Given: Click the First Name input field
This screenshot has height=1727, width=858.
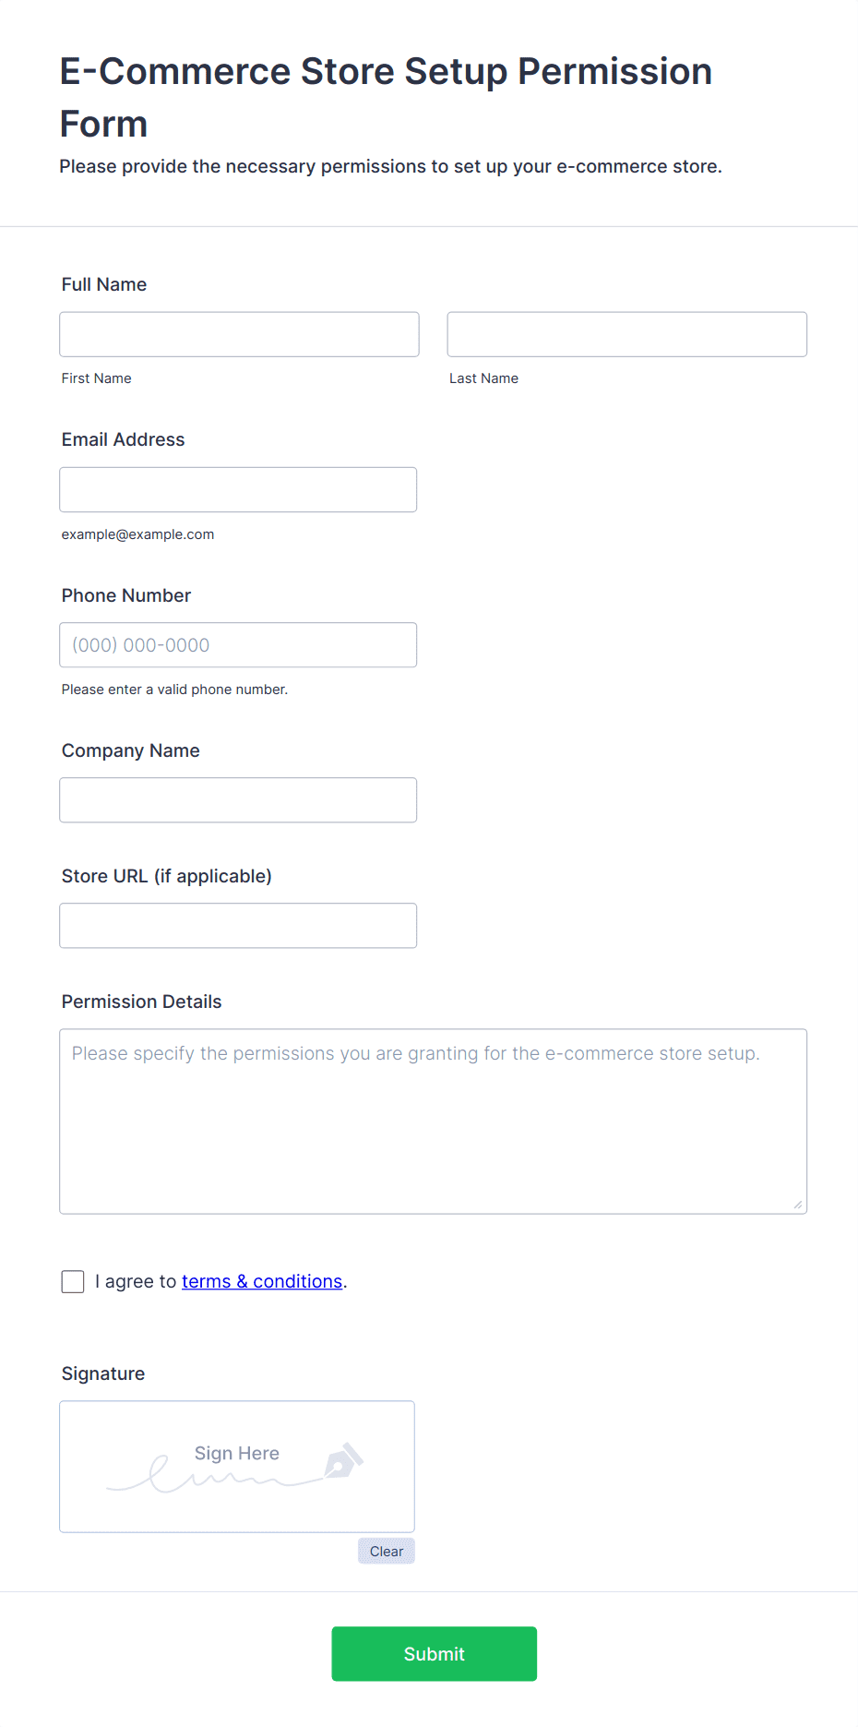Looking at the screenshot, I should click(239, 334).
